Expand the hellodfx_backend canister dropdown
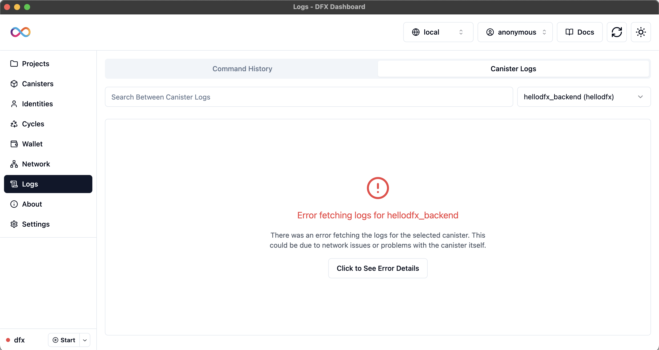This screenshot has height=350, width=659. 583,97
